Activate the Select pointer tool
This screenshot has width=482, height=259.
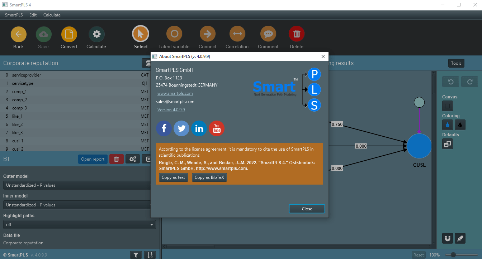pos(141,34)
